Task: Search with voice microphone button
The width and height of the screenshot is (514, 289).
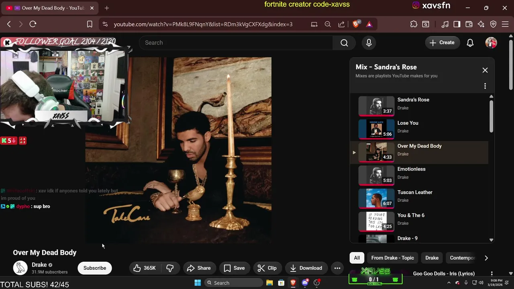Action: [x=369, y=43]
